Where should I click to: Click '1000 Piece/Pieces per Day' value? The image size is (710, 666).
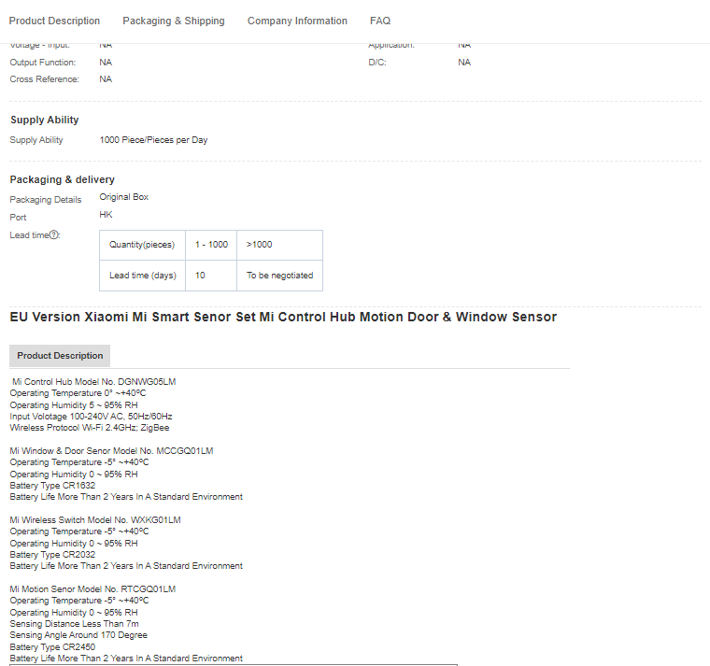(x=153, y=140)
